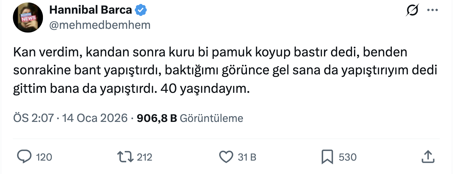Toggle the bookmark icon on this tweet
453x174 pixels.
pos(327,157)
